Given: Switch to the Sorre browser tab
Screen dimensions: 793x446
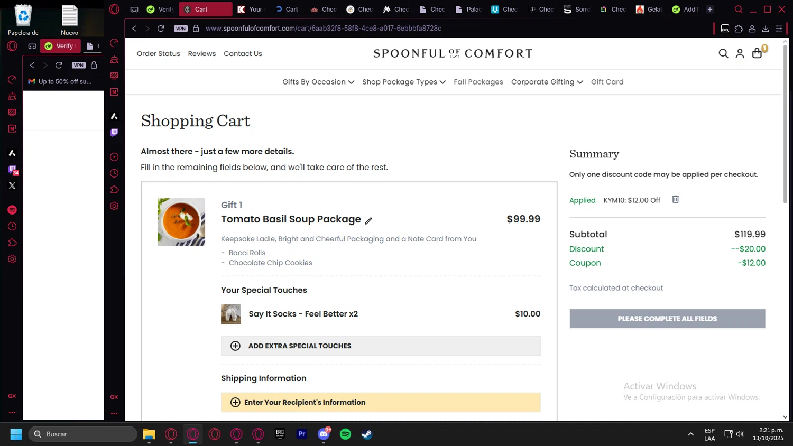Looking at the screenshot, I should [x=576, y=9].
